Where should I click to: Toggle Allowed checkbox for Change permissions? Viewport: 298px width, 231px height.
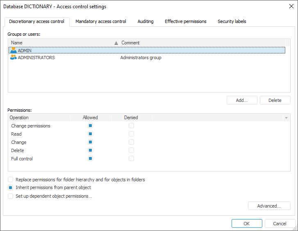[91, 126]
